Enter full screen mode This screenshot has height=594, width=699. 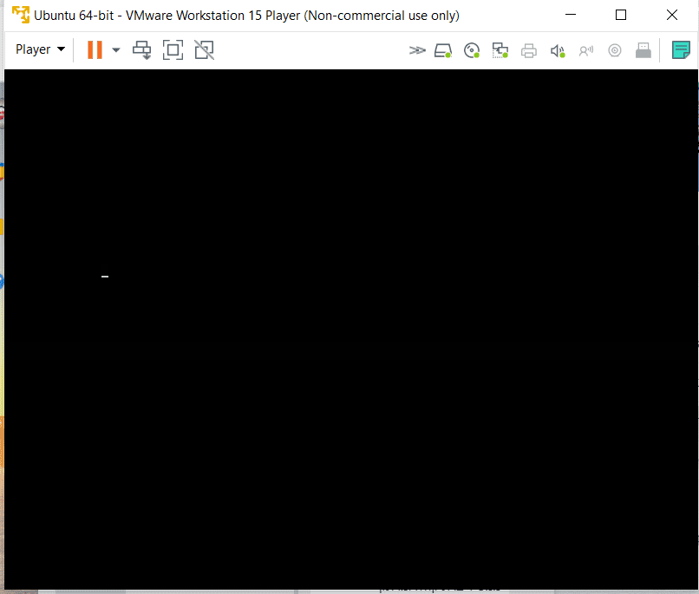point(173,50)
